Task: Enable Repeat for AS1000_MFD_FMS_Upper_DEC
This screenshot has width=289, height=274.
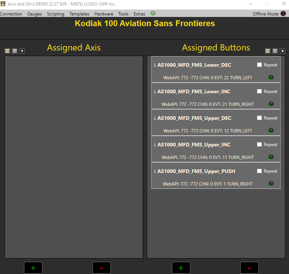Action: click(x=259, y=118)
